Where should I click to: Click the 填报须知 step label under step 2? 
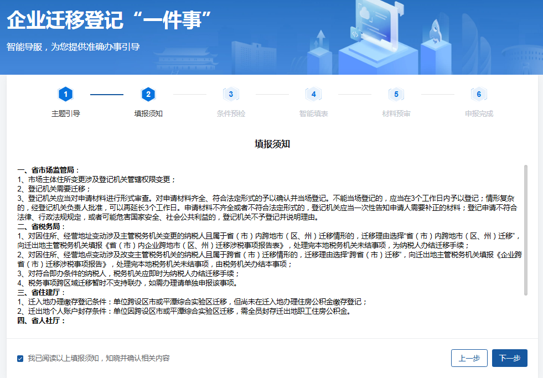coord(148,113)
